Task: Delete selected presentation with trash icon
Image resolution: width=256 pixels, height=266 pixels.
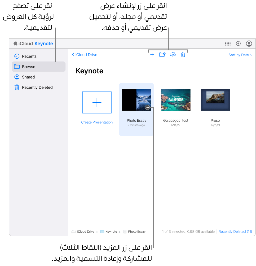Action: (183, 55)
